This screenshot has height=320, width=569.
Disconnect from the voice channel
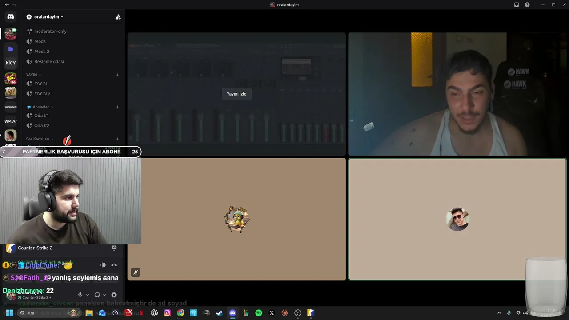(x=114, y=265)
